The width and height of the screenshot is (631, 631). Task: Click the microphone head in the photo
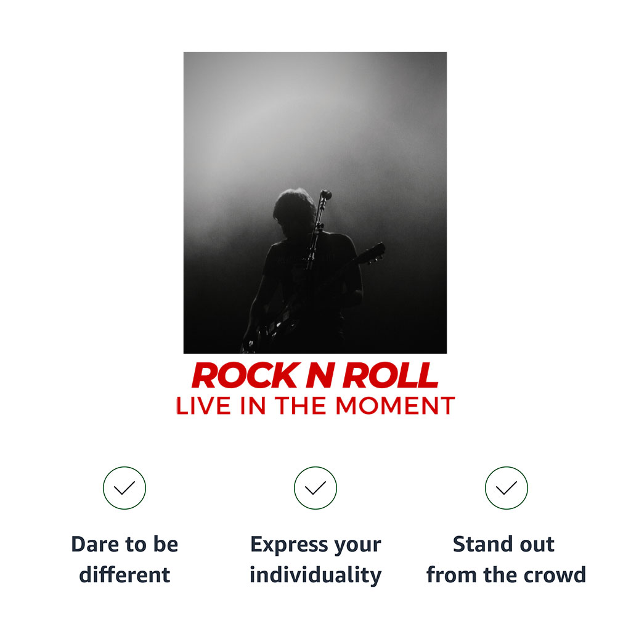[326, 195]
